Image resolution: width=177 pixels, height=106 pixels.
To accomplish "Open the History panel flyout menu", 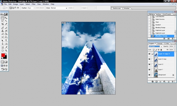I will (x=175, y=14).
